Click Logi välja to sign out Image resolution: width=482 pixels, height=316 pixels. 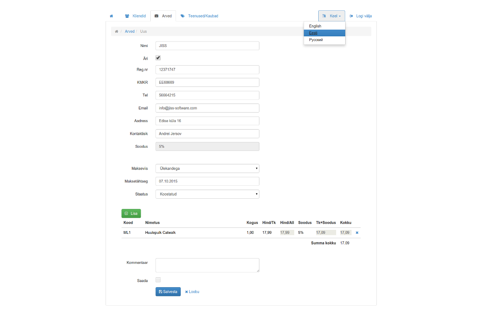[361, 16]
